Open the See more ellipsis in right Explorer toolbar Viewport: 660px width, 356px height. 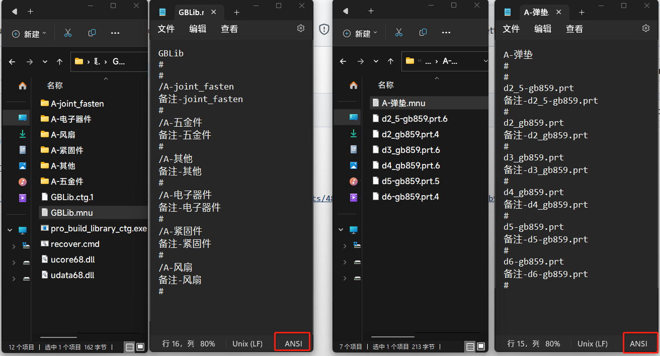click(446, 32)
